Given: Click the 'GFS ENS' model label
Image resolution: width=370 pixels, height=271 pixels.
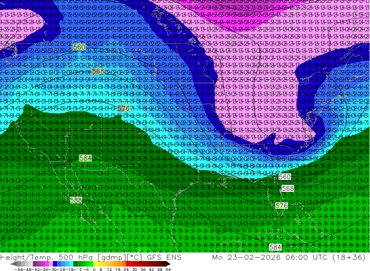Looking at the screenshot, I should click(164, 257).
